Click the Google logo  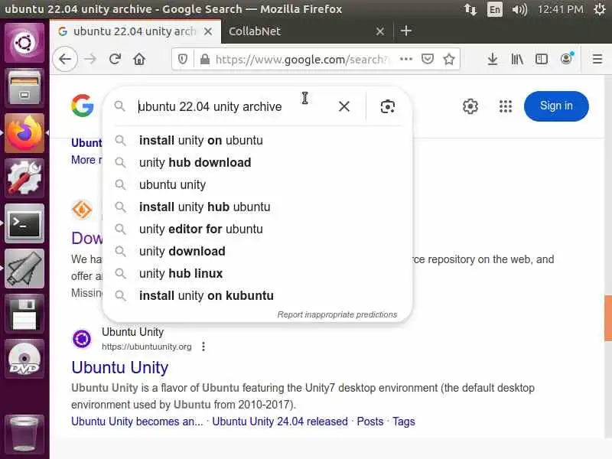(83, 106)
